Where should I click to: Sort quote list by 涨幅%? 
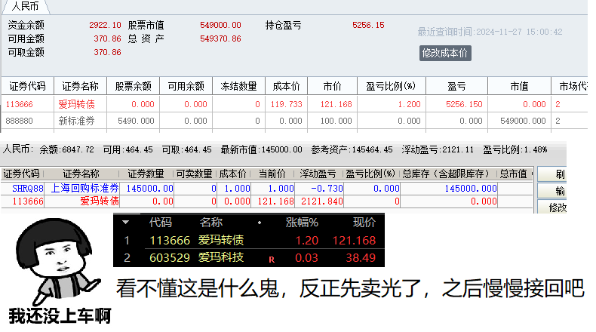(302, 223)
